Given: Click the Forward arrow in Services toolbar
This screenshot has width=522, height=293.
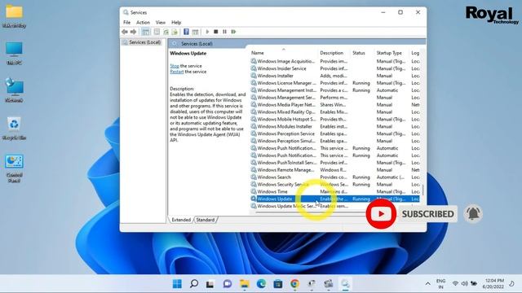Looking at the screenshot, I should click(x=133, y=32).
